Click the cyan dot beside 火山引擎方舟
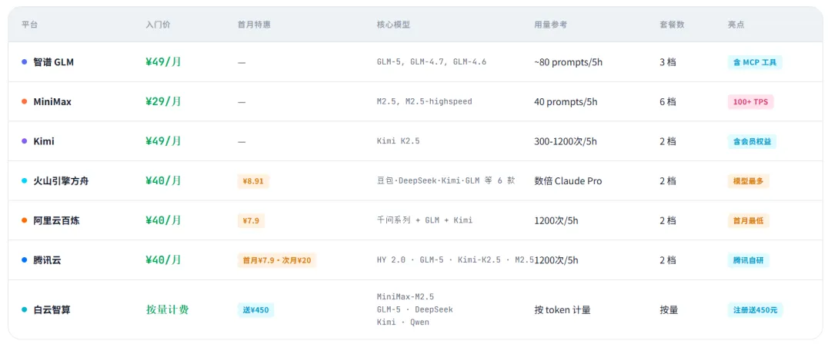Viewport: 831px width, 347px height. pyautogui.click(x=25, y=181)
